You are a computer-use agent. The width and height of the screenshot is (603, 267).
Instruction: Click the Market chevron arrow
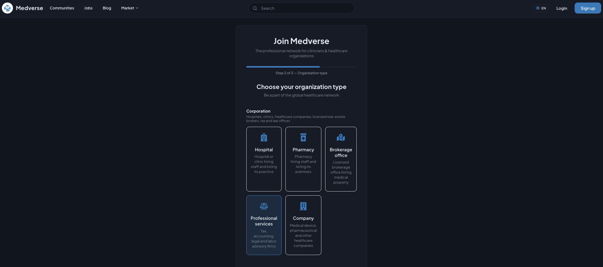tap(137, 8)
